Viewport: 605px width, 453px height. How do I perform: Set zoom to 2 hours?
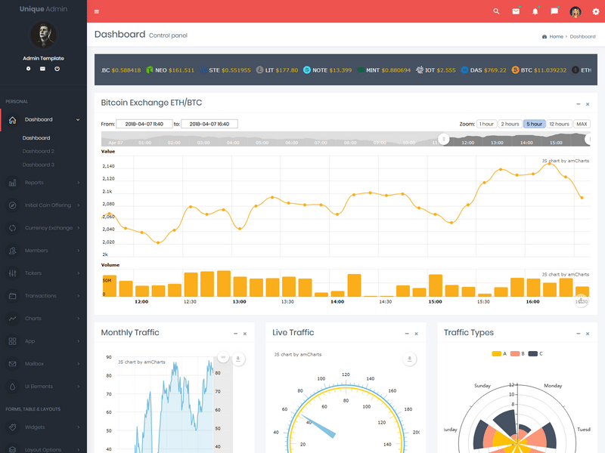click(510, 124)
